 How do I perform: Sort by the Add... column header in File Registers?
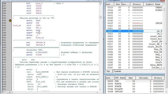pos(109,4)
